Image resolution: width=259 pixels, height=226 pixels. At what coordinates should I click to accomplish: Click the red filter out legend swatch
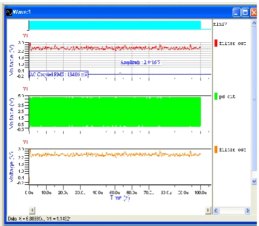216,43
